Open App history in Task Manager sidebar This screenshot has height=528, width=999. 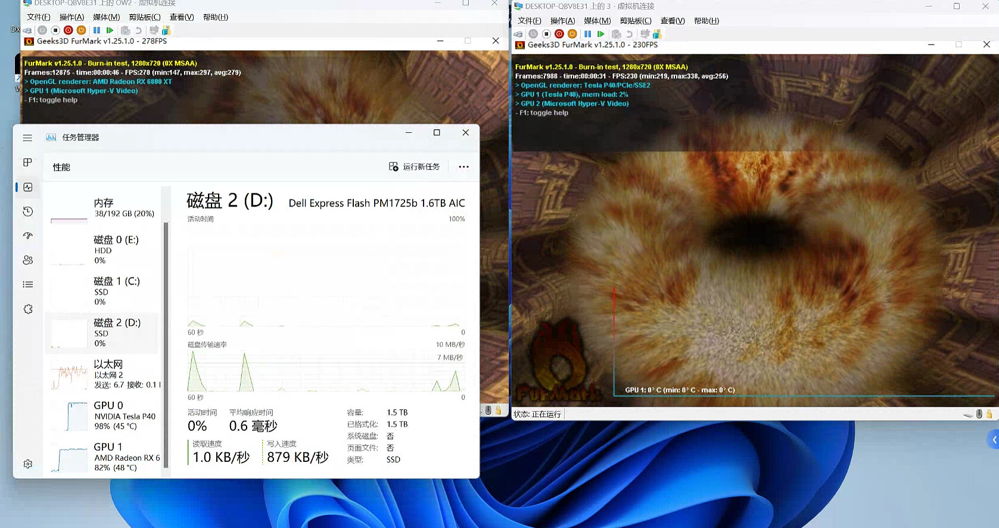pyautogui.click(x=27, y=211)
